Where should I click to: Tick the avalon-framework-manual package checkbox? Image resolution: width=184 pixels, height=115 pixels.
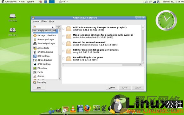pos(63,44)
